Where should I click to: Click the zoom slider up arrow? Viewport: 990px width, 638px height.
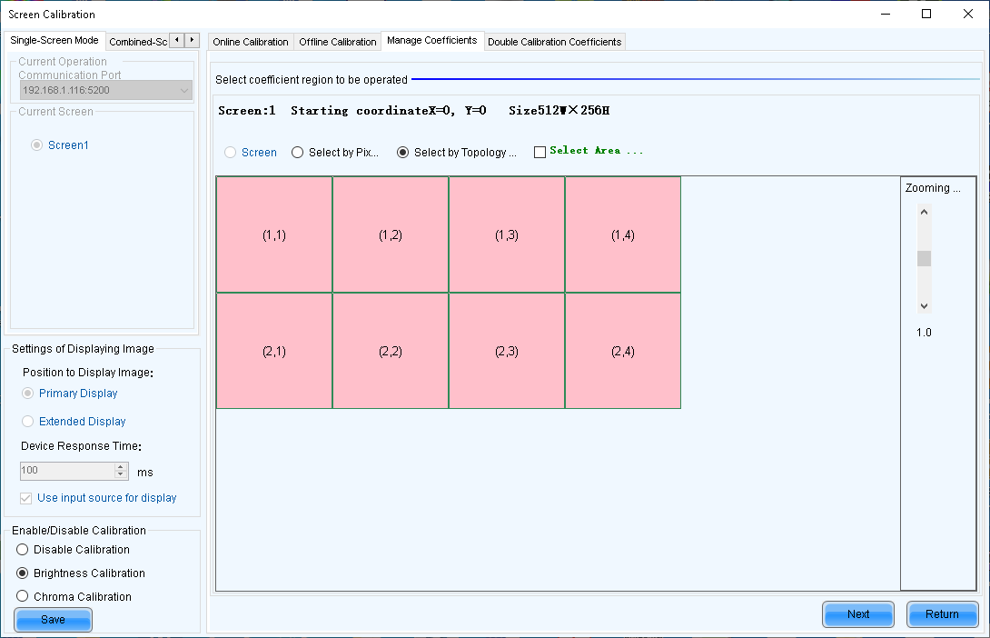(924, 212)
